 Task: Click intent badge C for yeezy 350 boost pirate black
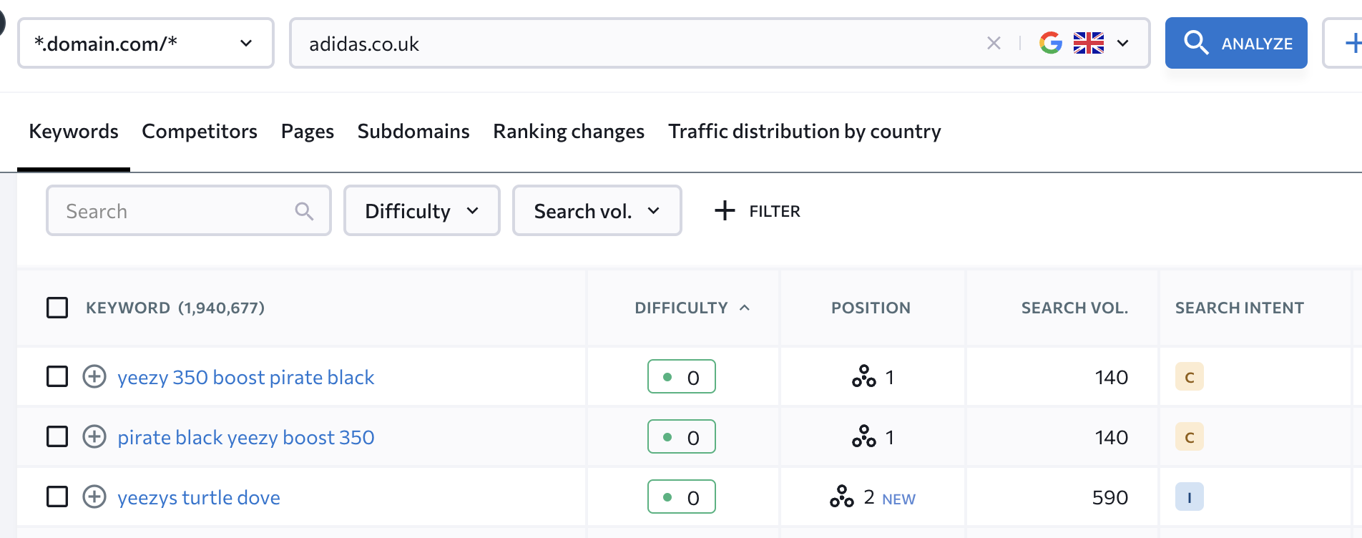click(1190, 377)
